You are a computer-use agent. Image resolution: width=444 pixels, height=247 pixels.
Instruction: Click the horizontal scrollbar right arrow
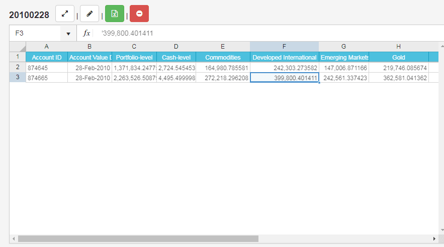coord(434,239)
